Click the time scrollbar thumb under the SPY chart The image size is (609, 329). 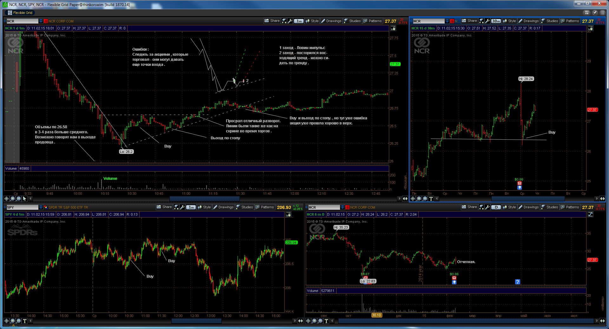196,321
